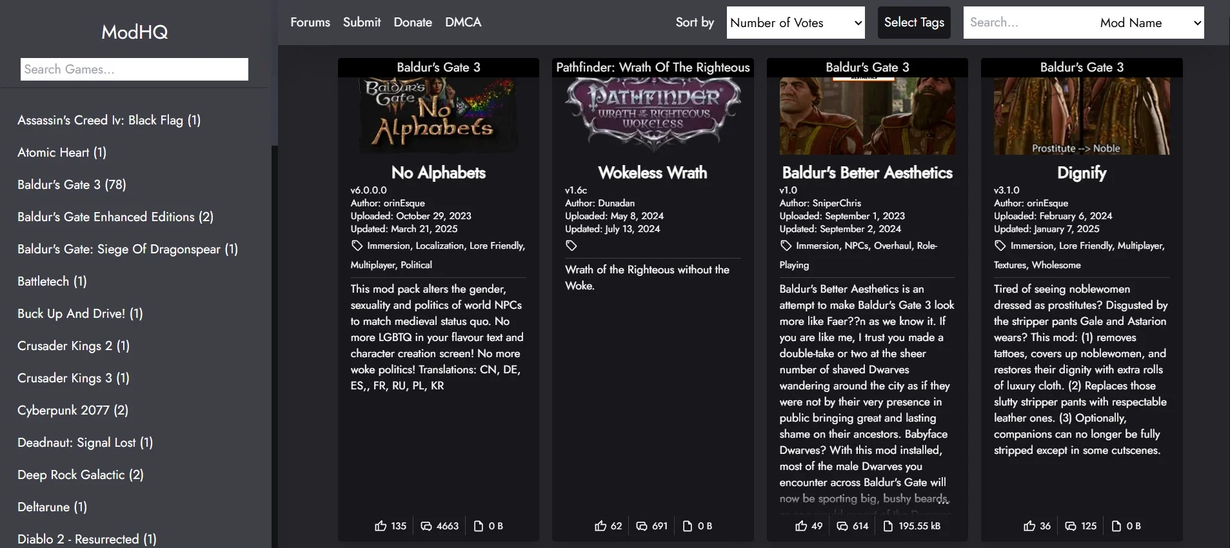
Task: Click Baldur's Gate 3 header above No Alphabets
Action: click(x=439, y=67)
